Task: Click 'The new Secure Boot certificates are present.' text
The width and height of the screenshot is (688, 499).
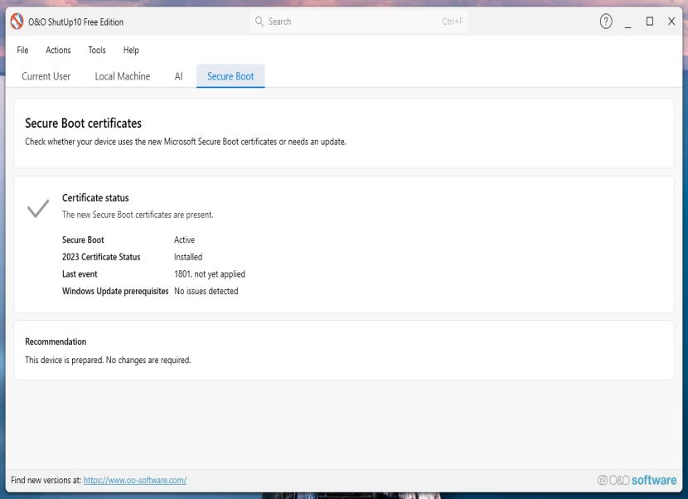Action: point(138,215)
